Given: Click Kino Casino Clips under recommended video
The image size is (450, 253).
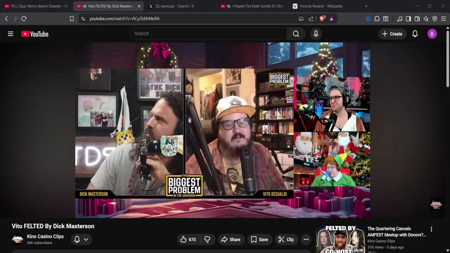Looking at the screenshot, I should pyautogui.click(x=381, y=241).
